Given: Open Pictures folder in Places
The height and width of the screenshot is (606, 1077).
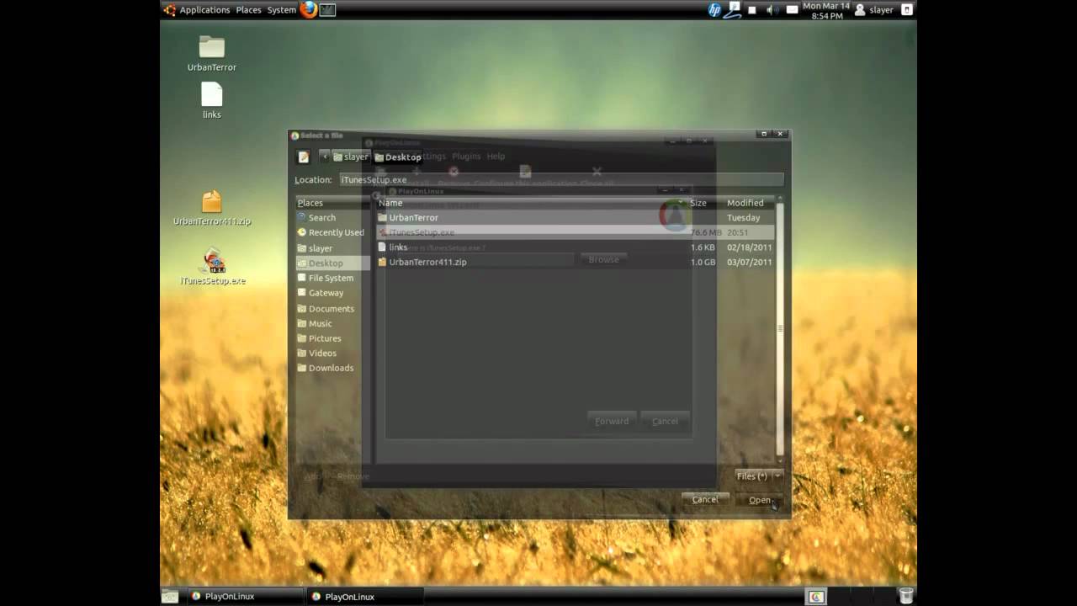Looking at the screenshot, I should tap(332, 338).
